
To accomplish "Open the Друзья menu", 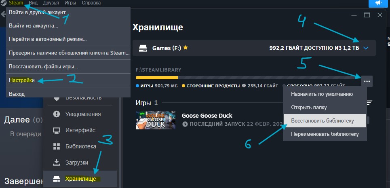I will coord(51,3).
